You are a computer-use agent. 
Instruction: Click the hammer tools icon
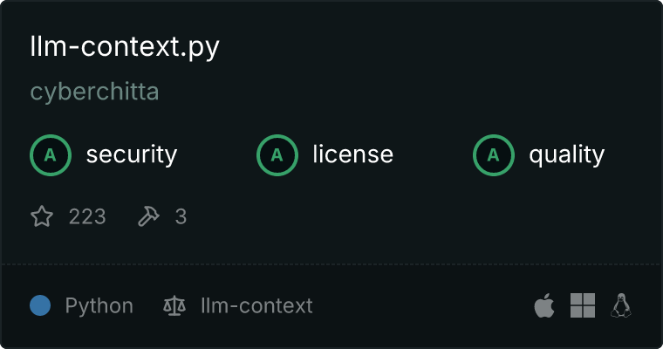[x=148, y=216]
